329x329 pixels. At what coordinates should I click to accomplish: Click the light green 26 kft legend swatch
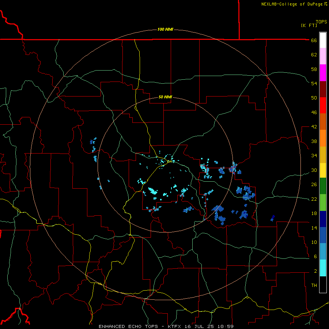click(323, 203)
